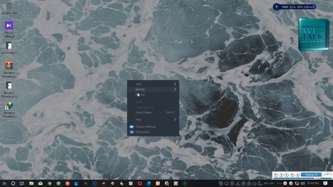Click the RAM and CPU usage widget
The height and width of the screenshot is (187, 333).
[294, 7]
